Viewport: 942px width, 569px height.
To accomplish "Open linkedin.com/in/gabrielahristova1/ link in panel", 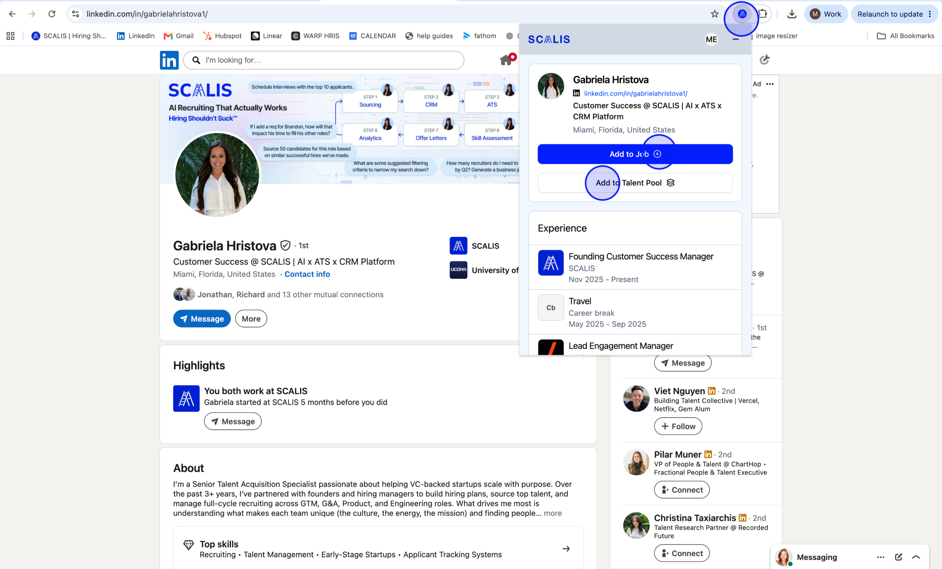I will [635, 93].
